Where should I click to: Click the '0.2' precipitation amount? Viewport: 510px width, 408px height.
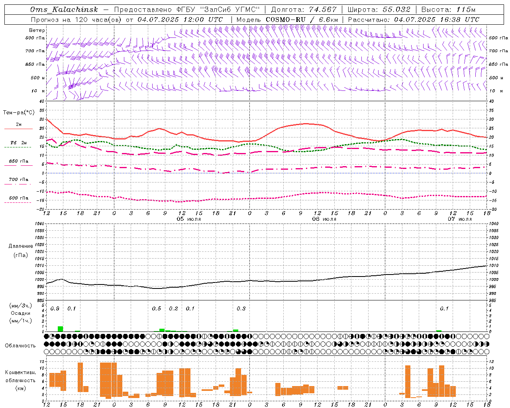173,308
